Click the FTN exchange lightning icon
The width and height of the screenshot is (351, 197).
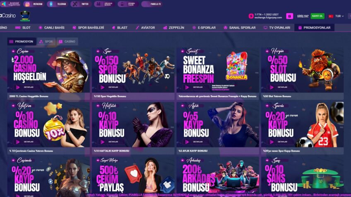coord(251,16)
